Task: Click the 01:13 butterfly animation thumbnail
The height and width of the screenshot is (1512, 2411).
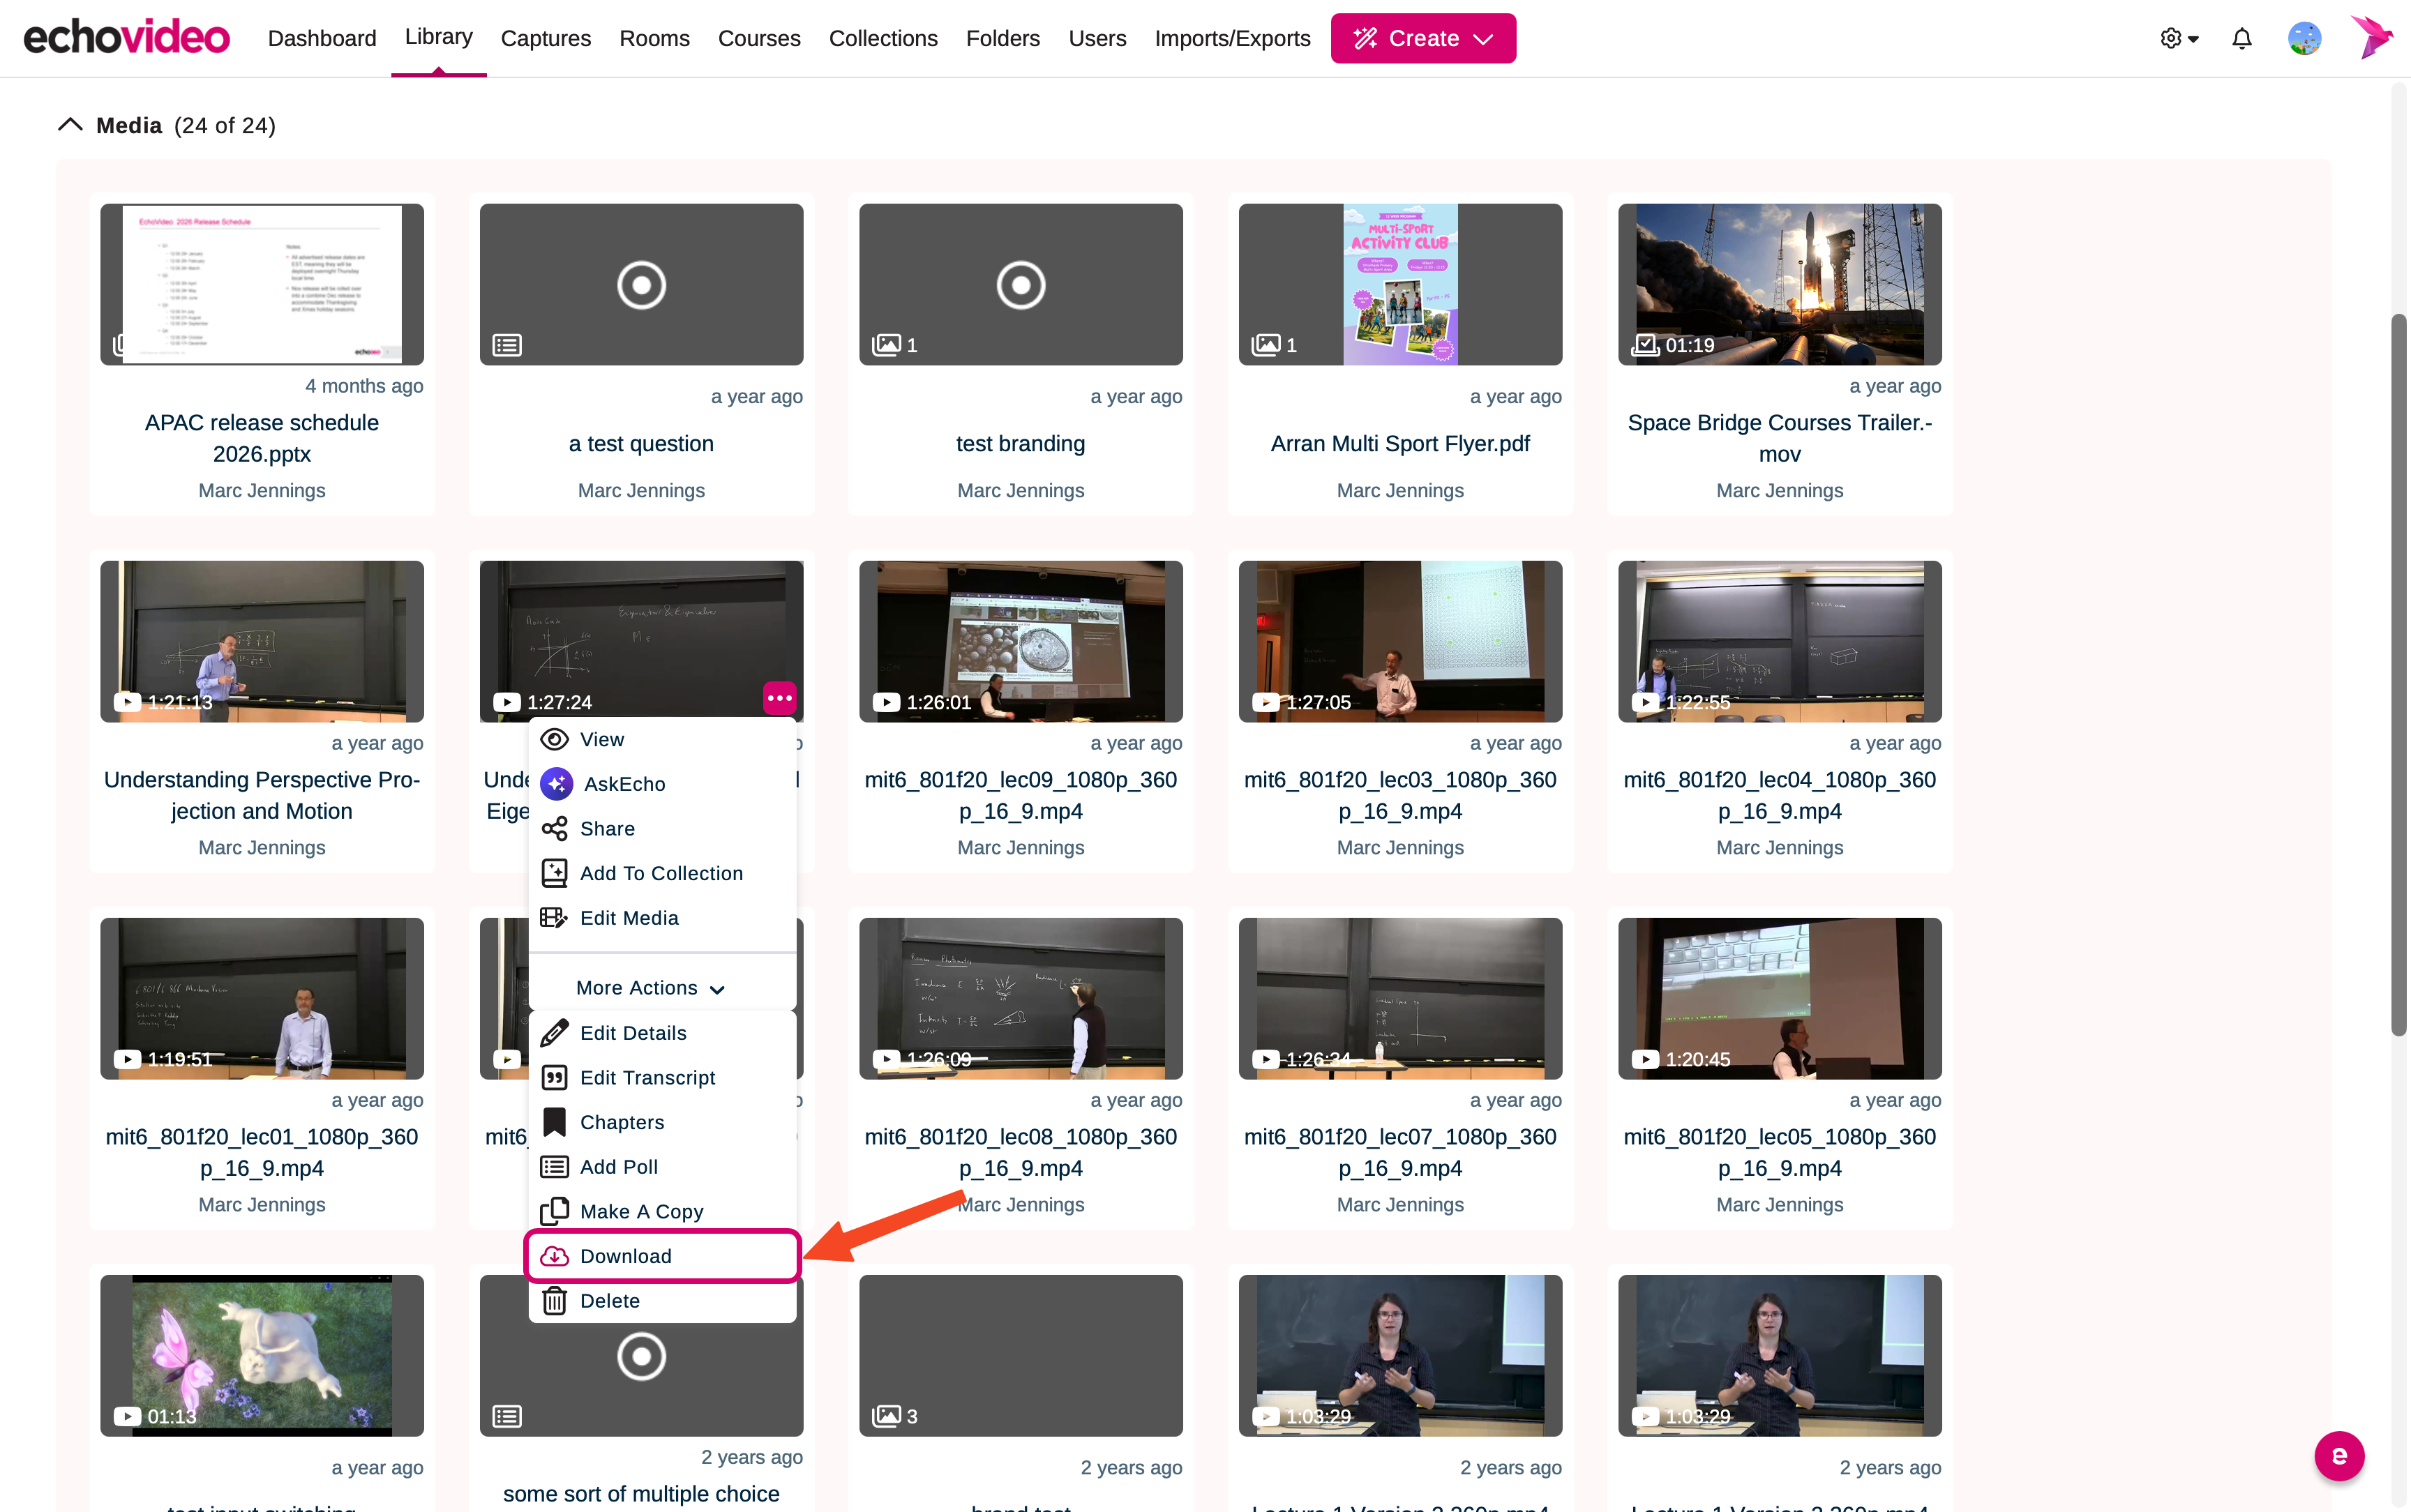Action: 262,1355
